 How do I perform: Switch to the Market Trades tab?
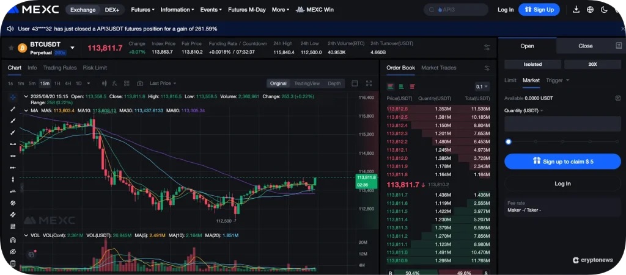coord(438,68)
